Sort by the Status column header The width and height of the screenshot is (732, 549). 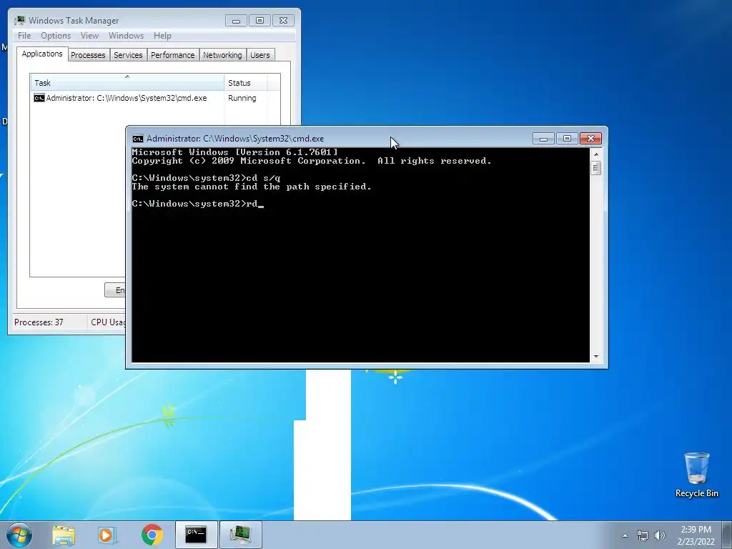[x=246, y=82]
